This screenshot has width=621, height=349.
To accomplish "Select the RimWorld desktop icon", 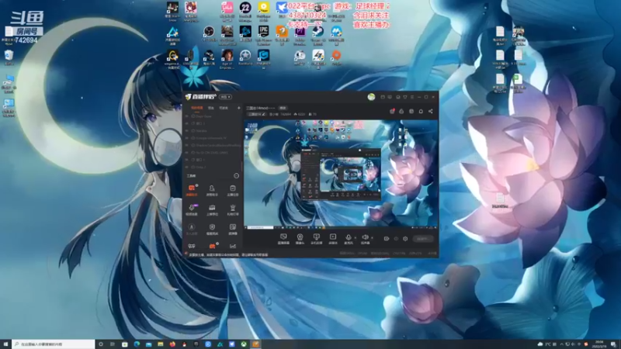I will [245, 57].
